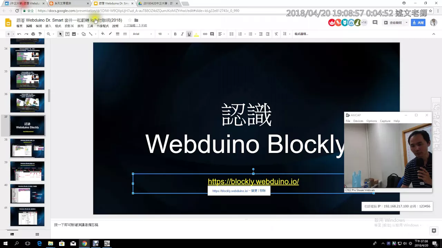Viewport: 442px width, 248px height.
Task: Click the Windows Start button
Action: coord(6,244)
